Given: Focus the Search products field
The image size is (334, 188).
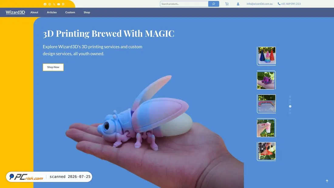Looking at the screenshot, I should coord(184,4).
